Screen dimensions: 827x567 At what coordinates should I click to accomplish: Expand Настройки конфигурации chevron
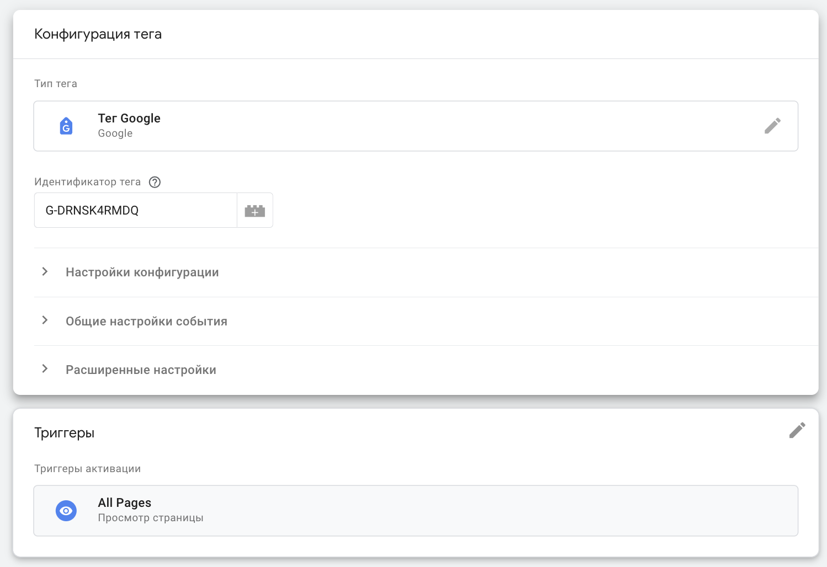45,271
